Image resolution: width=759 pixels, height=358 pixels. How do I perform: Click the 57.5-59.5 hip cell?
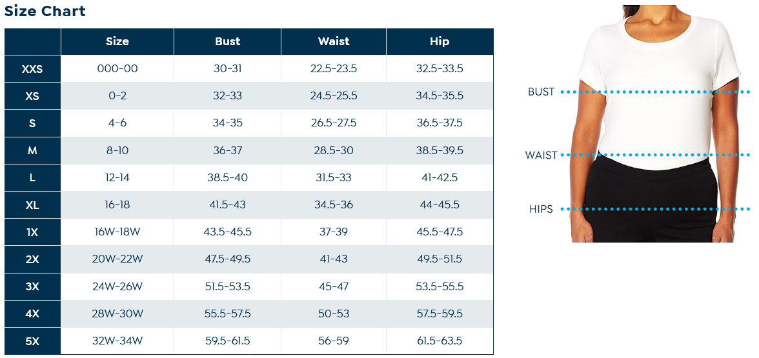pyautogui.click(x=440, y=313)
